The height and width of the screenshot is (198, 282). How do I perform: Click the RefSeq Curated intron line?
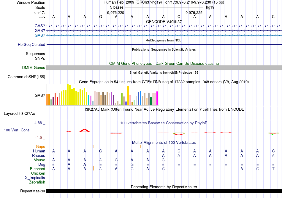pos(164,44)
